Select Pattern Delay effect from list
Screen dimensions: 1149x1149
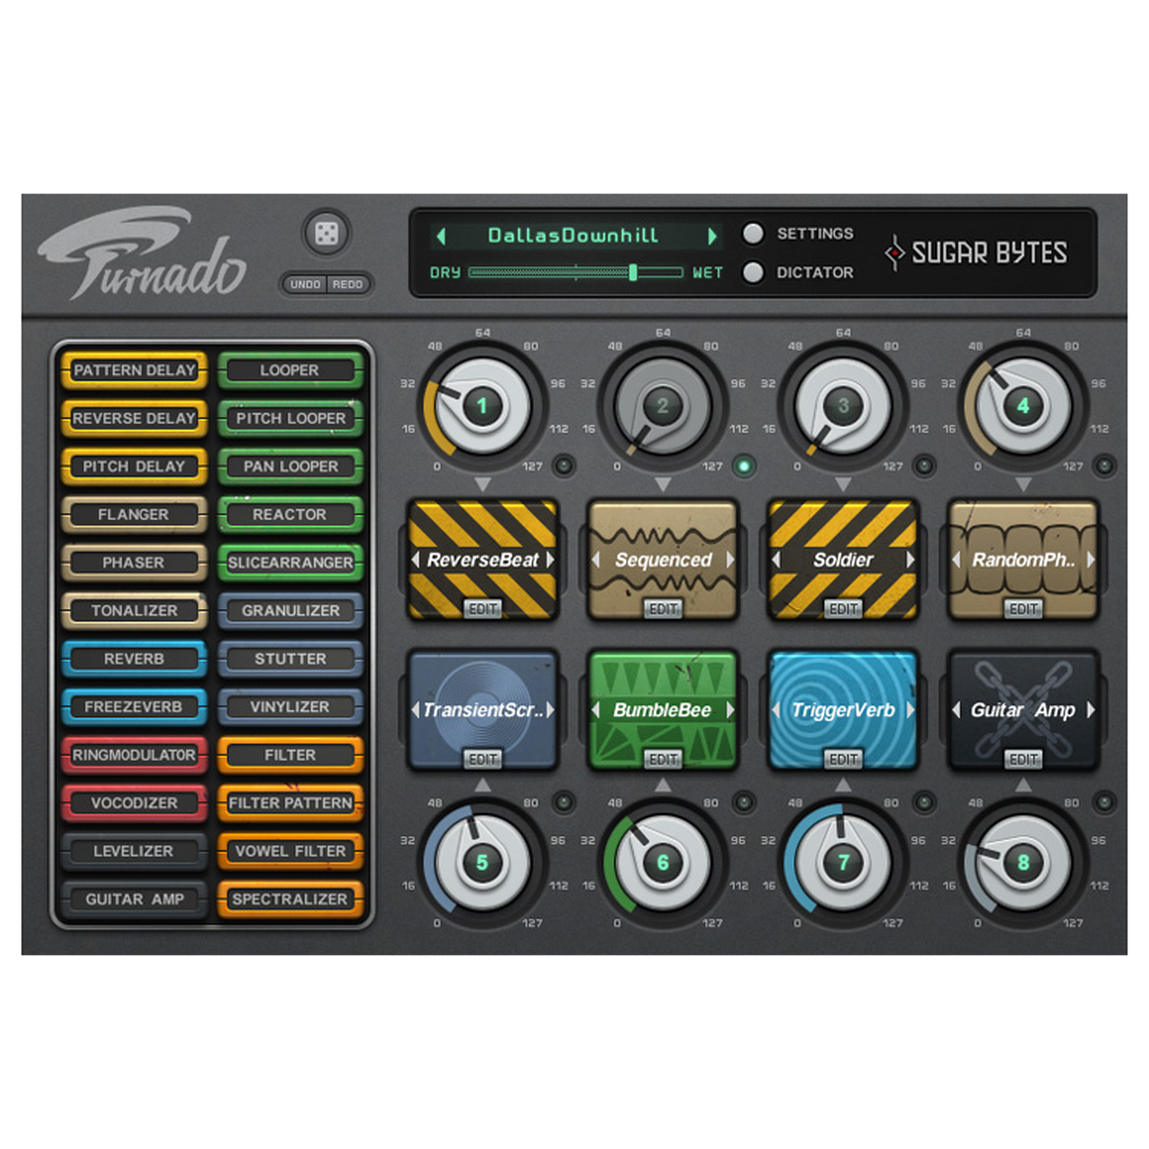(x=135, y=370)
